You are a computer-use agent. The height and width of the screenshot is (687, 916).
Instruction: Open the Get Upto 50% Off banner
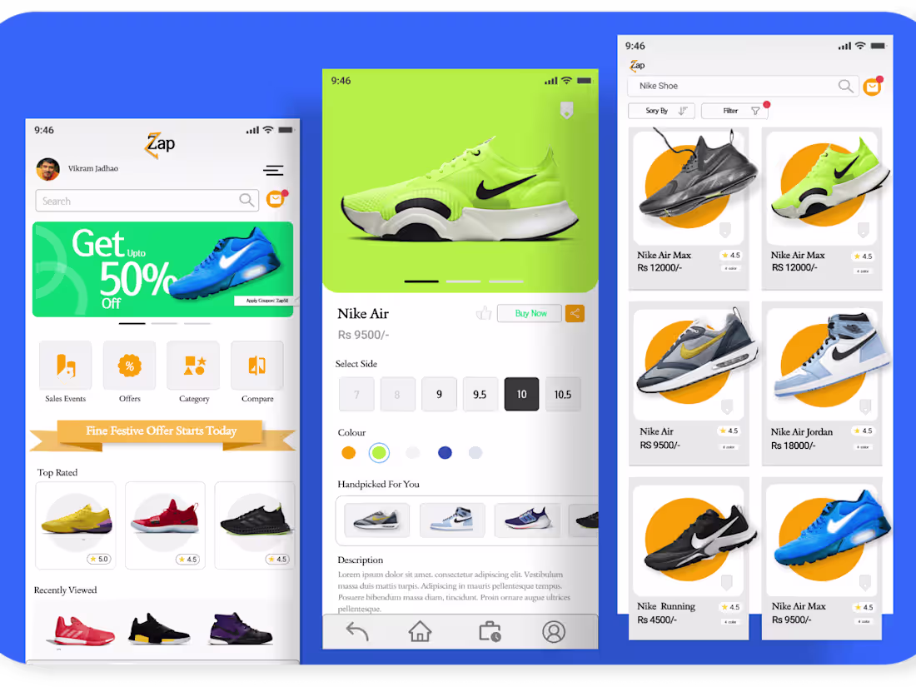click(163, 269)
